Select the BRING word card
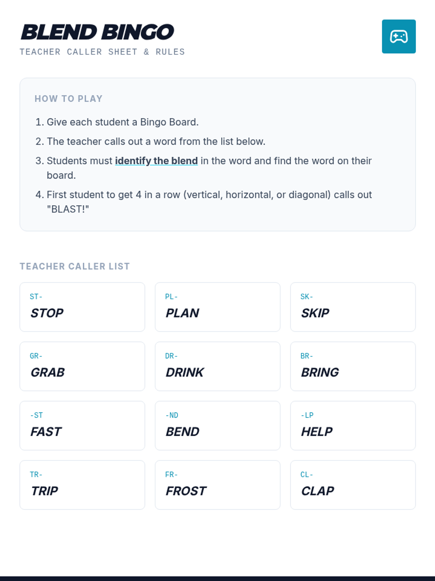This screenshot has height=581, width=435. point(353,366)
